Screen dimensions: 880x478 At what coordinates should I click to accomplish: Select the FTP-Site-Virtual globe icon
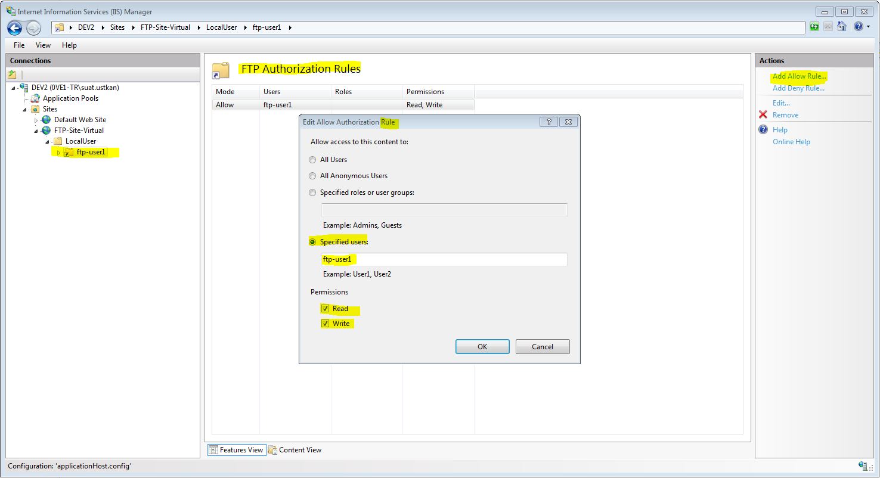[47, 131]
